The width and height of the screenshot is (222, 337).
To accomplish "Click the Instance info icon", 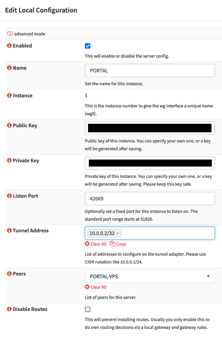I will pos(9,95).
